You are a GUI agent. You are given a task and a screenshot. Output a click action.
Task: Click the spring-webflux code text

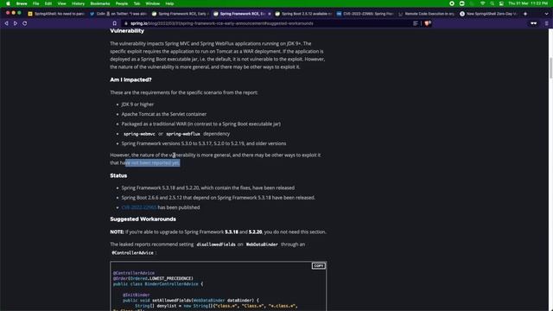[183, 134]
